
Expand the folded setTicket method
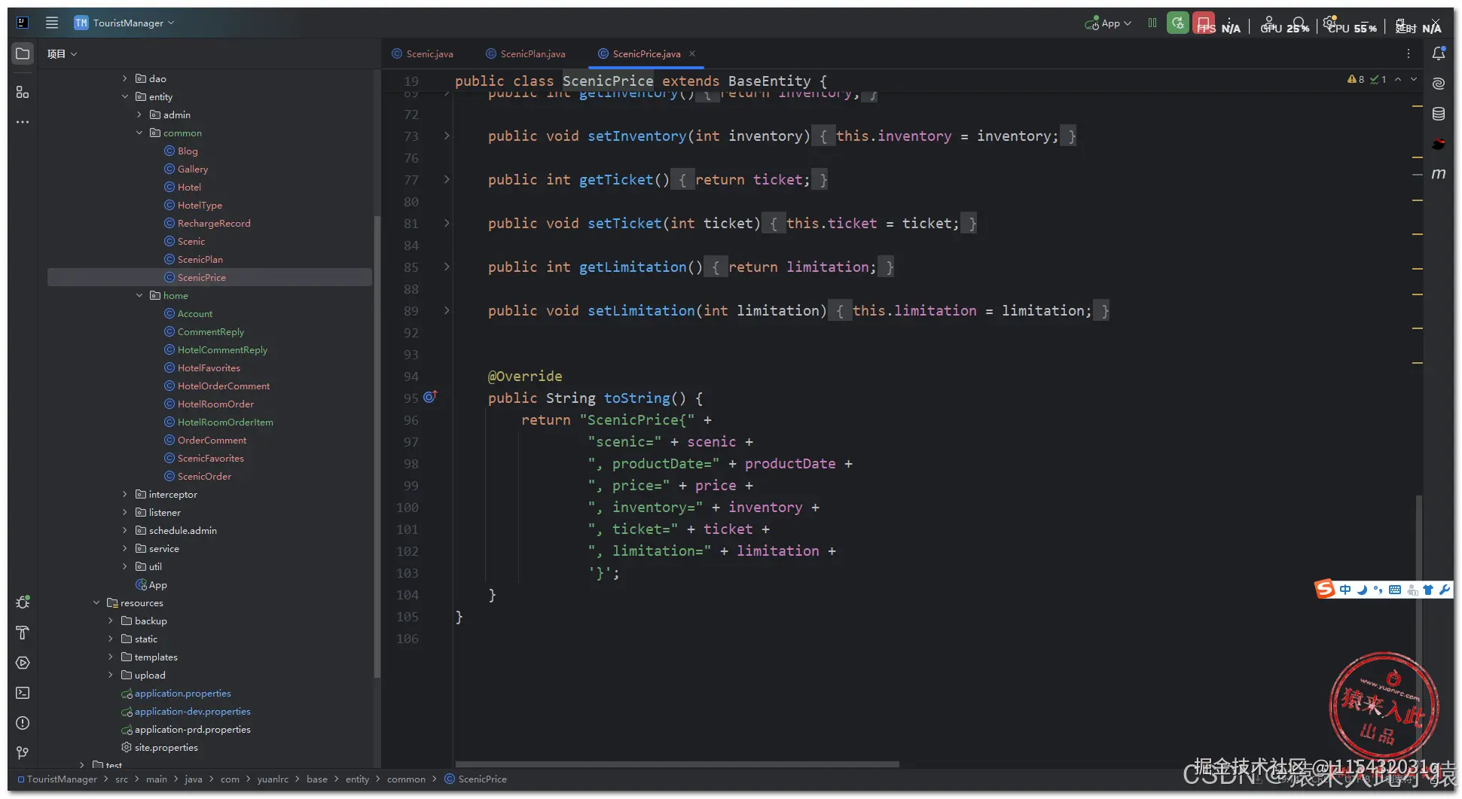[447, 223]
